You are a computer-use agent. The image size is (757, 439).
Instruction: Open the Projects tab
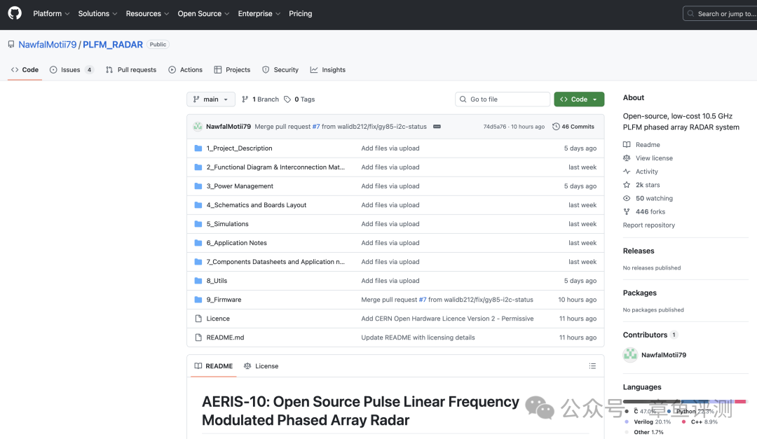pyautogui.click(x=232, y=69)
